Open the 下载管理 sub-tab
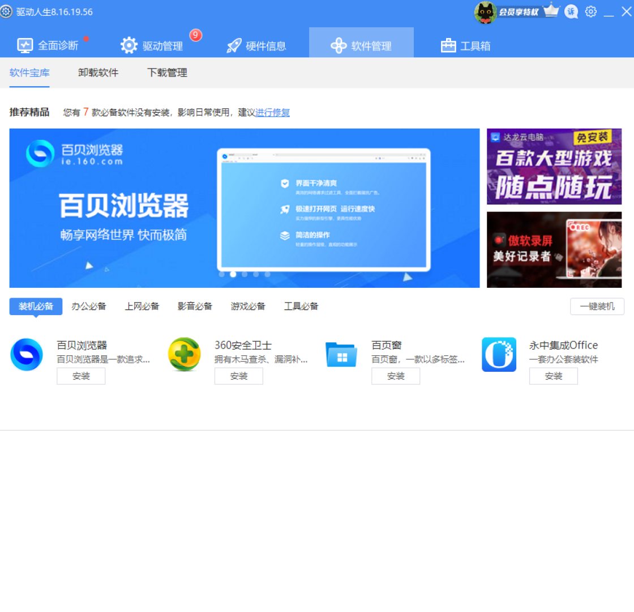This screenshot has width=634, height=612. [167, 73]
